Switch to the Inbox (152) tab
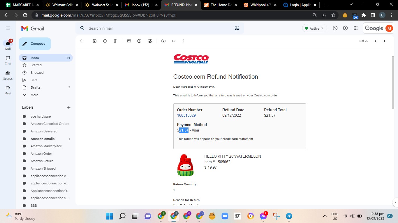This screenshot has width=398, height=223. [141, 5]
